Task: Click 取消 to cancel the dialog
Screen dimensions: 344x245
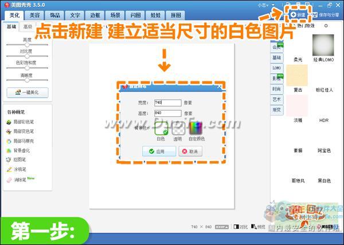Action: click(x=190, y=151)
